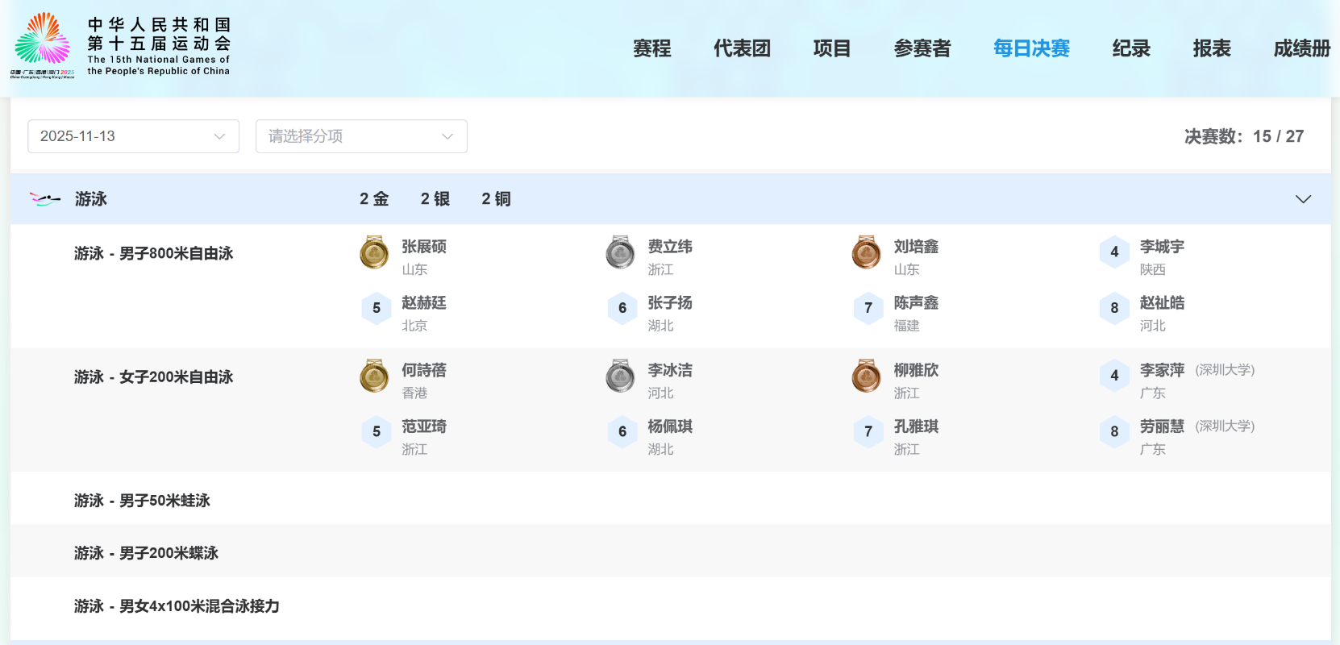Click bronze medal icon beside 柳雅欣

pyautogui.click(x=866, y=376)
